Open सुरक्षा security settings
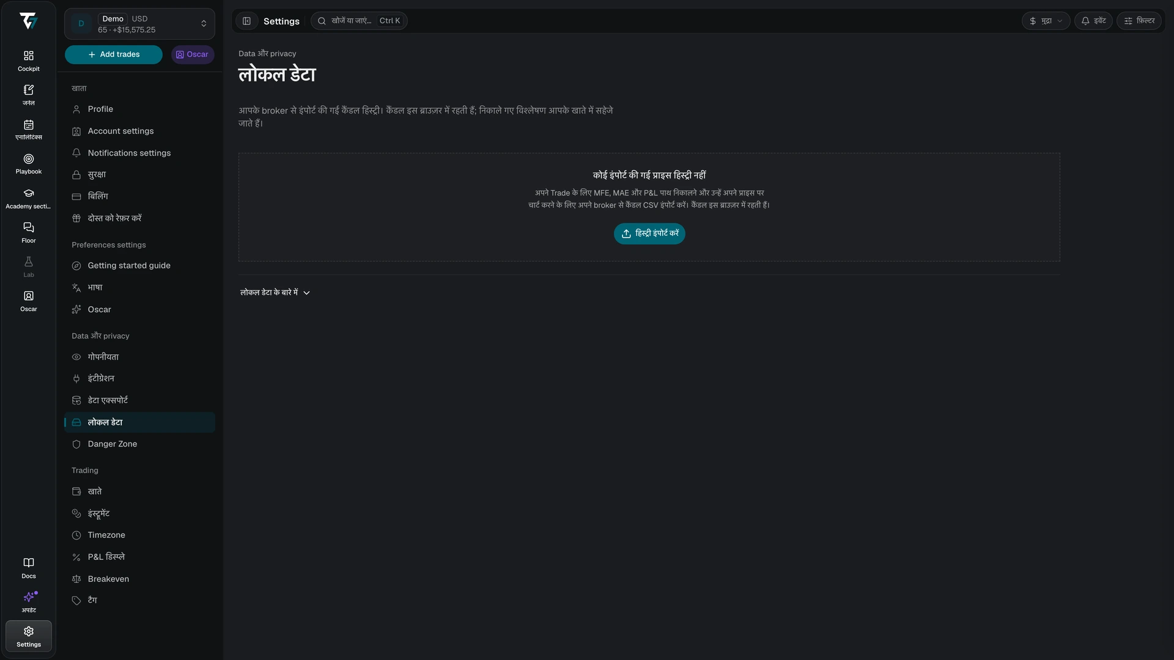 point(139,175)
